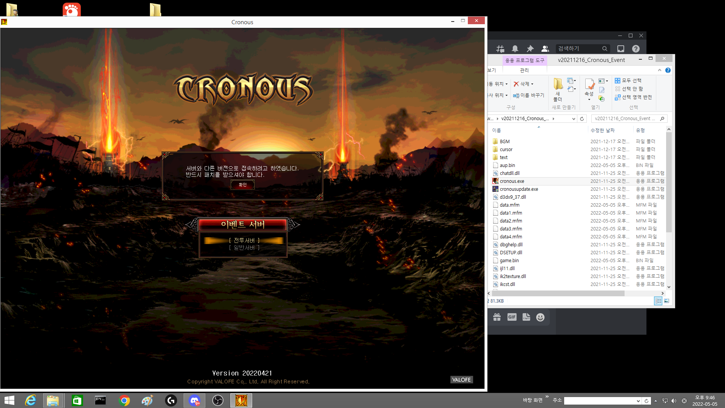Click 선택 영역 반전 invert selection
The width and height of the screenshot is (725, 408).
[633, 97]
